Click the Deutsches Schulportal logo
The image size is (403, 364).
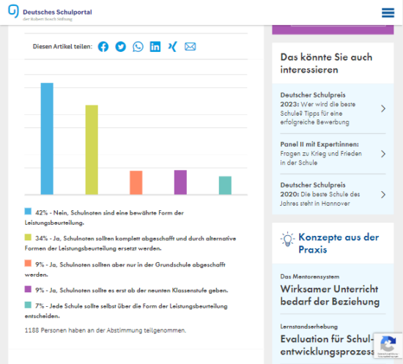coord(50,12)
